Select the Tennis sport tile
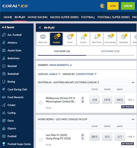 [x=70, y=39]
